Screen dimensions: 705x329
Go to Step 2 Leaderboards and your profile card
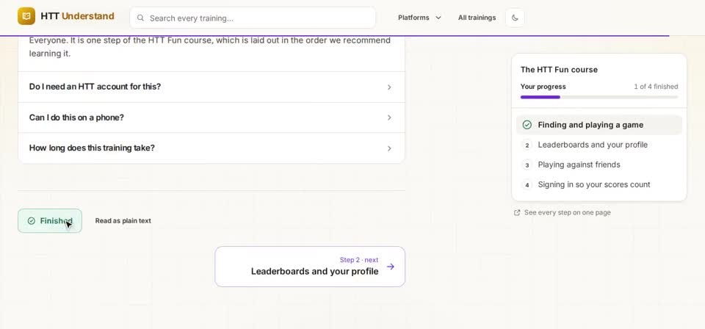point(310,267)
